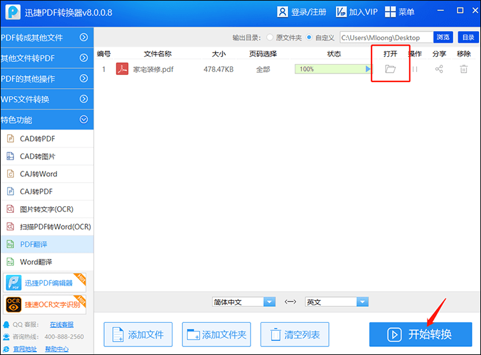Viewport: 481px width, 355px height.
Task: Open 官网地址 link
Action: (x=25, y=349)
